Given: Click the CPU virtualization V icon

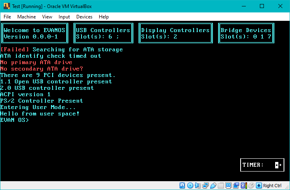Looking at the screenshot, I should (x=243, y=185).
